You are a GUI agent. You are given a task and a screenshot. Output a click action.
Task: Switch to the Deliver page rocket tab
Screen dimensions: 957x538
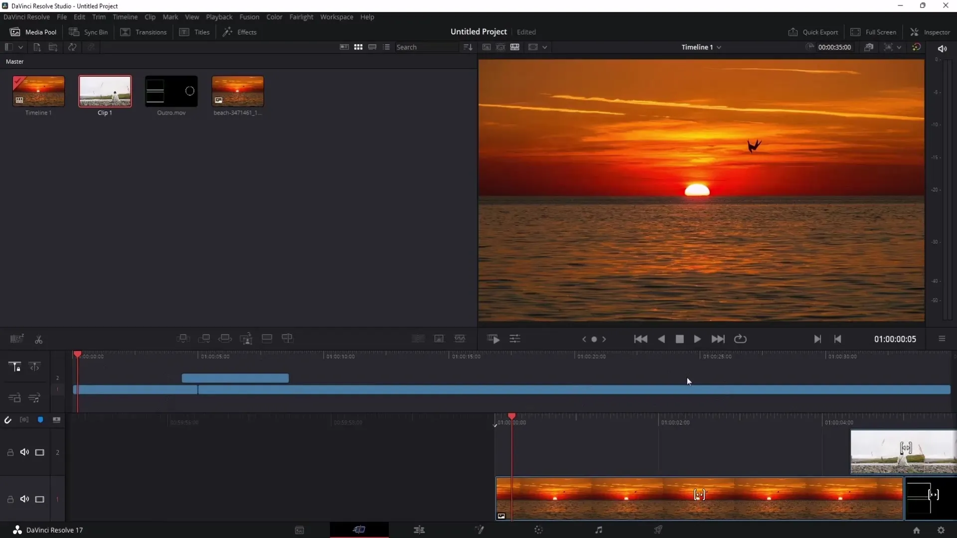[x=658, y=530]
